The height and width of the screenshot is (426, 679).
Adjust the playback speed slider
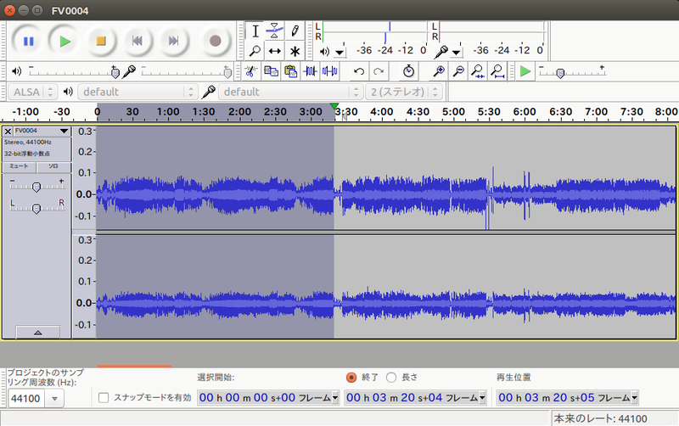(571, 71)
